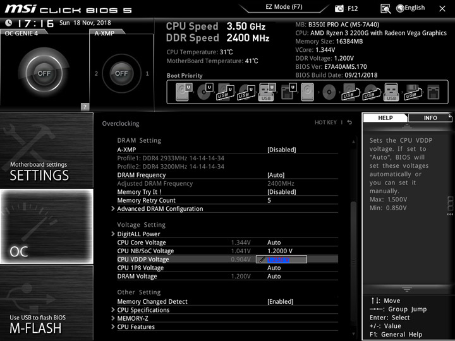455x341 pixels.
Task: Click the help panel bottom grip handle
Action: click(x=407, y=289)
